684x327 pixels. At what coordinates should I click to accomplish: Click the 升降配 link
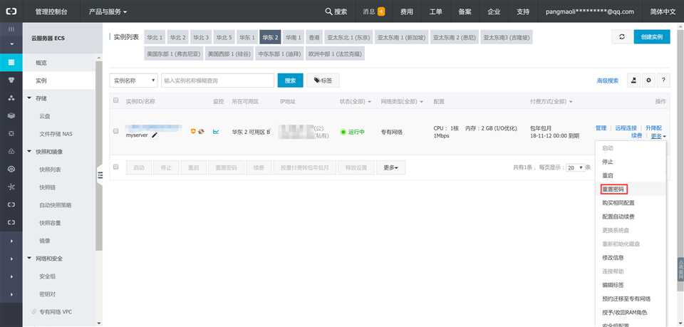coord(653,128)
